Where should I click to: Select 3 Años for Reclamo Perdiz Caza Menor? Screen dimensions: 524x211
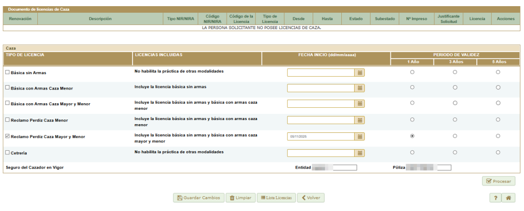coord(455,119)
